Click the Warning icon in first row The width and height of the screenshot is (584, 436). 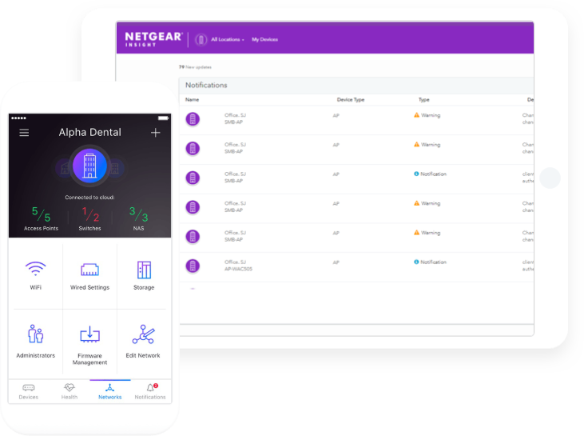click(x=416, y=115)
